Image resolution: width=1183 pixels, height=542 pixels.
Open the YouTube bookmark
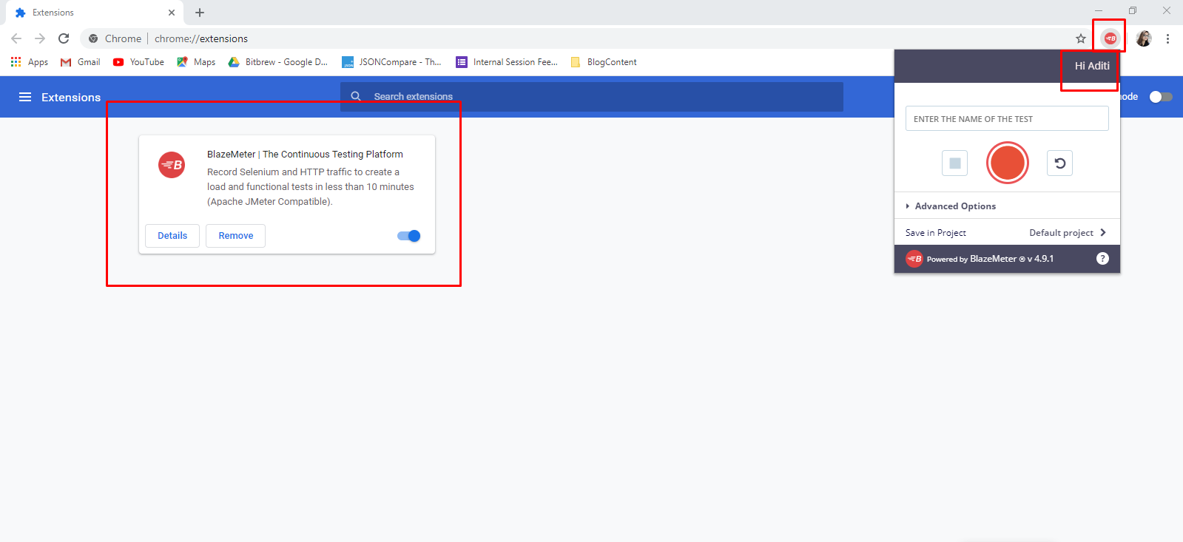tap(138, 62)
